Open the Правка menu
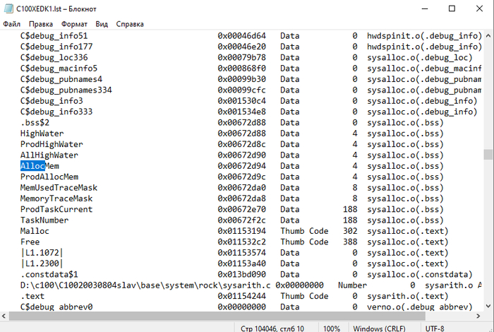 (41, 23)
